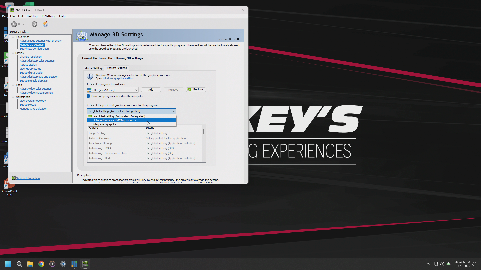Click the main panel vertical scrollbar
481x270 pixels.
click(x=246, y=84)
